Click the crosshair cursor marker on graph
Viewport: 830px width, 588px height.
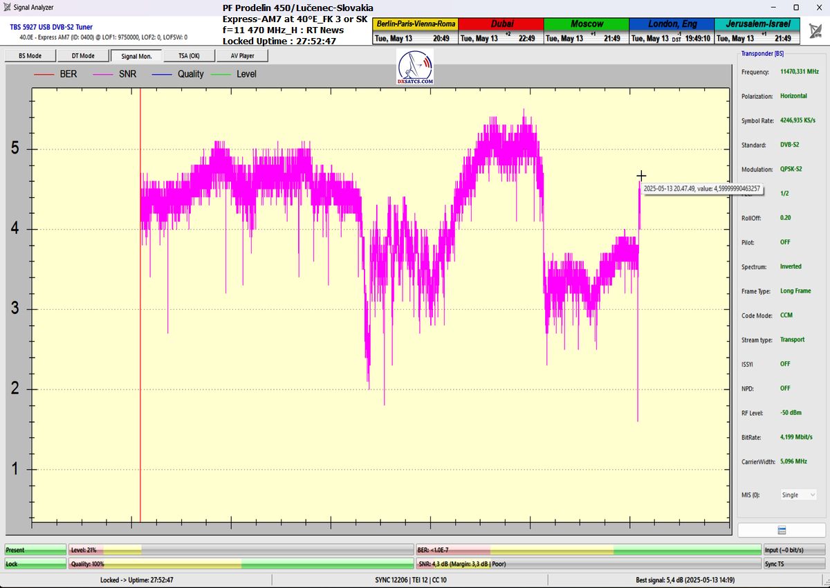(641, 176)
